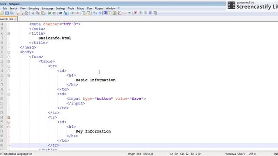278x156 pixels.
Task: Open the ? help menu
Action: pyautogui.click(x=119, y=9)
